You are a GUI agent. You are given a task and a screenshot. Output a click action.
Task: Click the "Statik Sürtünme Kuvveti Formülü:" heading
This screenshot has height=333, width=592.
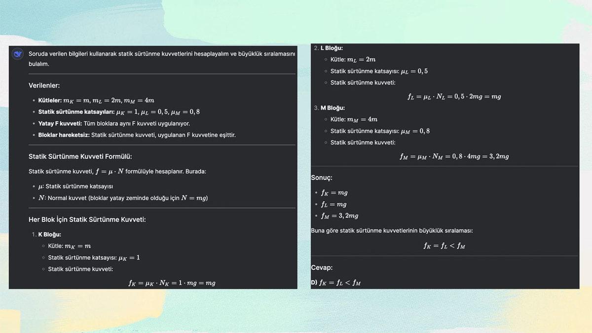(x=80, y=156)
